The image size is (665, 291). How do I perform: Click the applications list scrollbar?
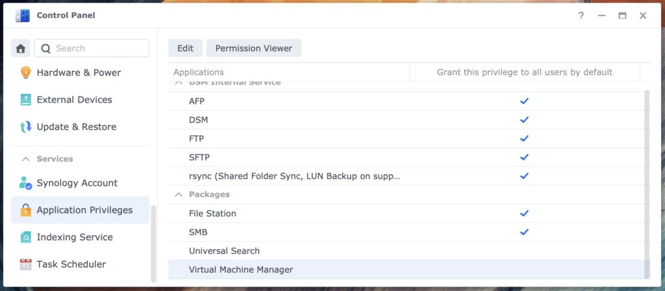pos(647,184)
